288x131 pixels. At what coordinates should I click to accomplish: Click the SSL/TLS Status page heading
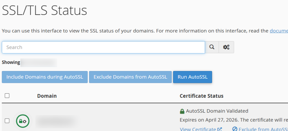[44, 10]
